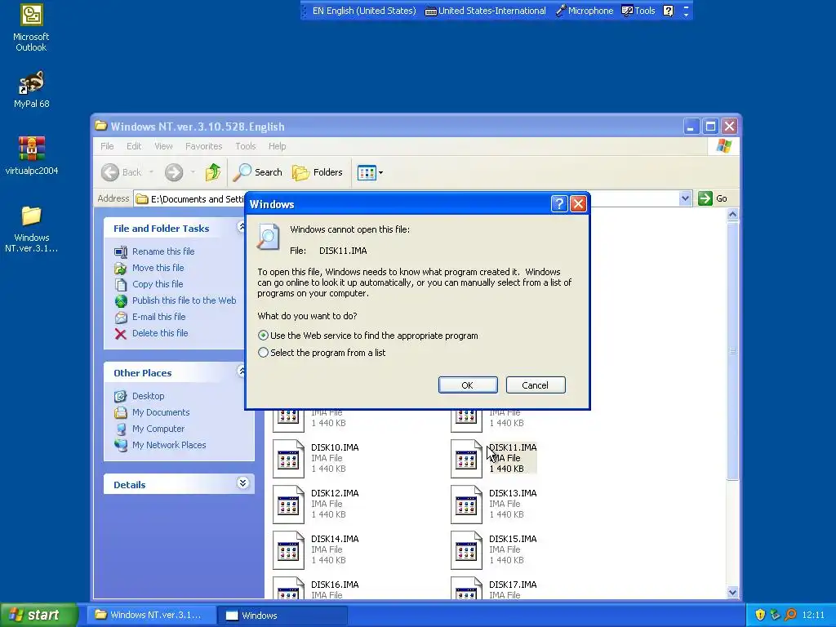
Task: Switch to Windows NT.ver.3.1 taskbar button
Action: [152, 615]
